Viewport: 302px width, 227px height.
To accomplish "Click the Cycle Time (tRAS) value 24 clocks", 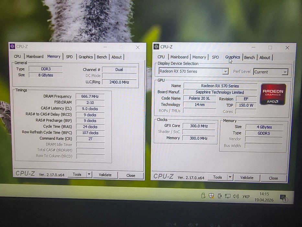I will tap(90, 127).
